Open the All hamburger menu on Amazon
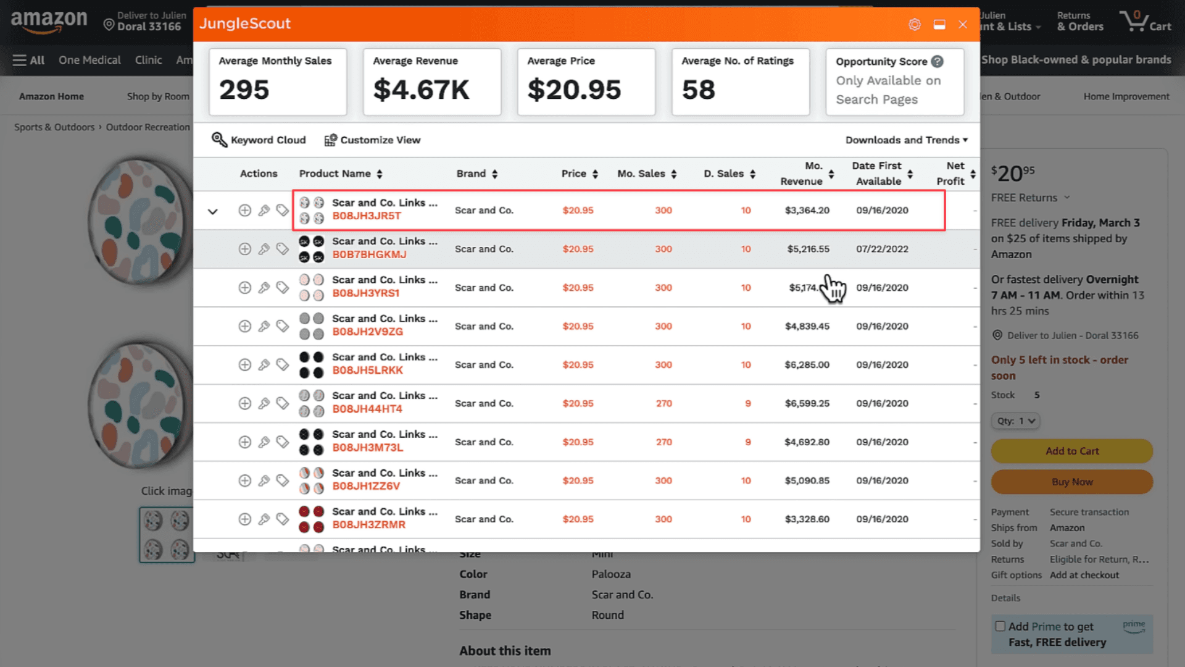The width and height of the screenshot is (1185, 667). pos(28,60)
